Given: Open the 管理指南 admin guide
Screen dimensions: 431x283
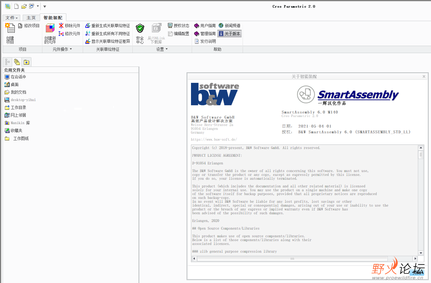Looking at the screenshot, I should click(x=205, y=34).
